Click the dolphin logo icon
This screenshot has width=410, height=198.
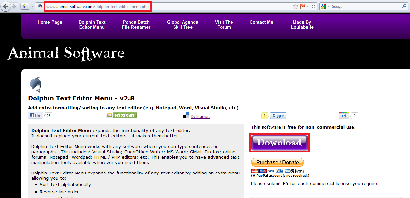coord(35,85)
